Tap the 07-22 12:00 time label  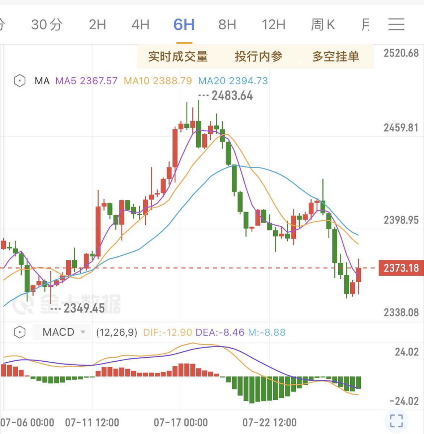coord(270,422)
